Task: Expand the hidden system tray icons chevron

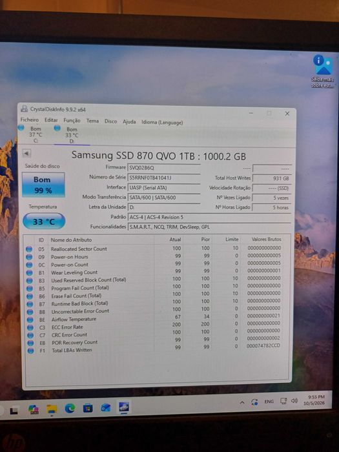Action: point(242,403)
